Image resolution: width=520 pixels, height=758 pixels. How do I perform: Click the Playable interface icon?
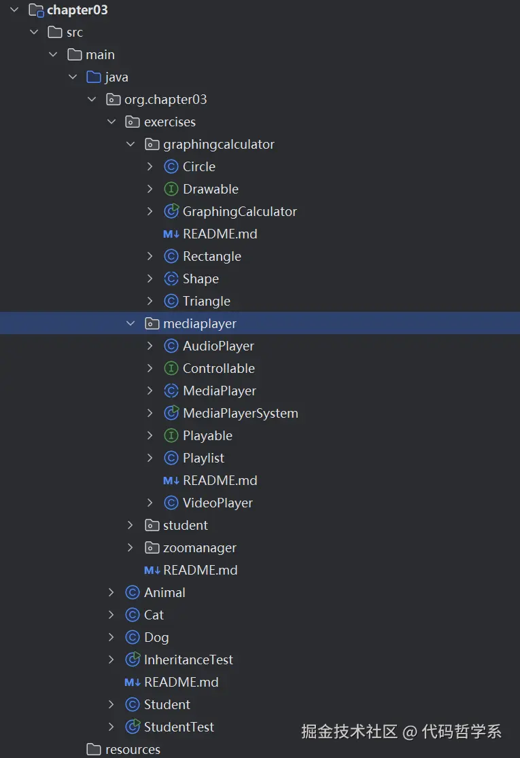pos(171,435)
